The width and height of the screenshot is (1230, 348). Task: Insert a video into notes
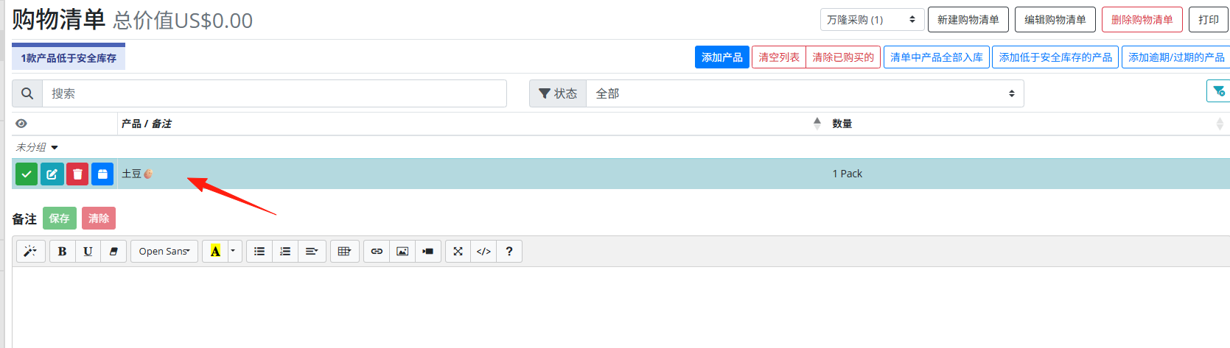pyautogui.click(x=428, y=252)
